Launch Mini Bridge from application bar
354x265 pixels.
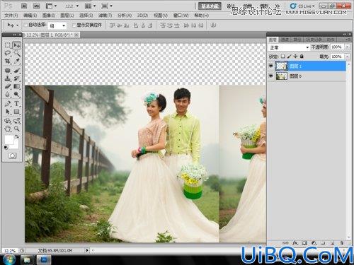pos(36,6)
